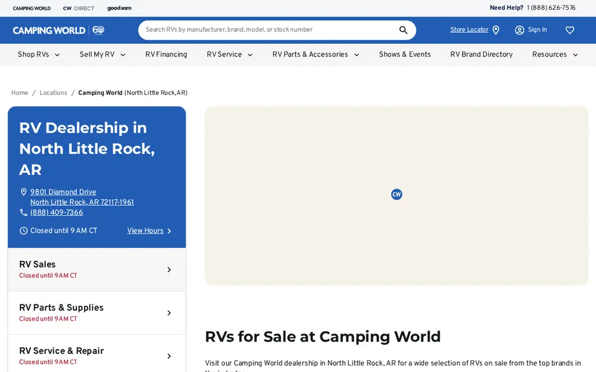Click the store locator map pin icon
Viewport: 596px width, 372px height.
click(495, 30)
